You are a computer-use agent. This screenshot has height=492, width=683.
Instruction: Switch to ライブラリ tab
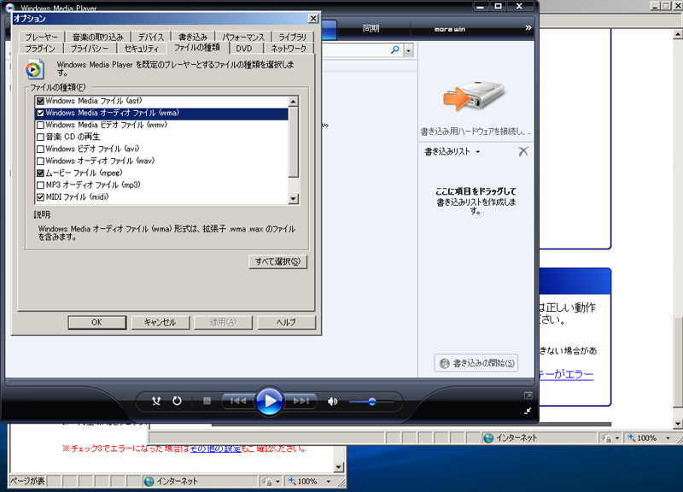(x=292, y=37)
